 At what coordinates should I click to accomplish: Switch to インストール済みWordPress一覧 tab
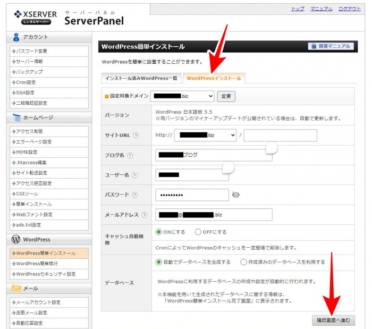(x=141, y=78)
